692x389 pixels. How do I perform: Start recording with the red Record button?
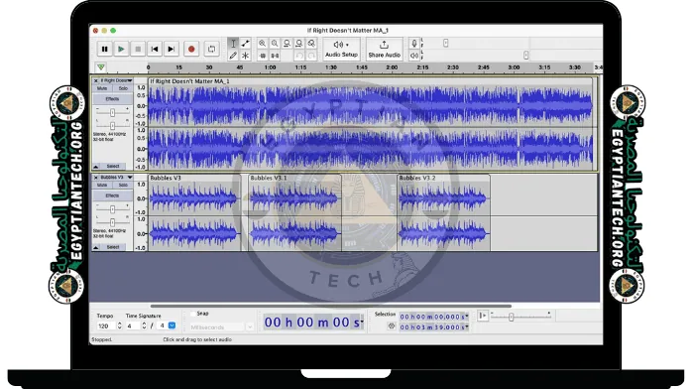(191, 49)
